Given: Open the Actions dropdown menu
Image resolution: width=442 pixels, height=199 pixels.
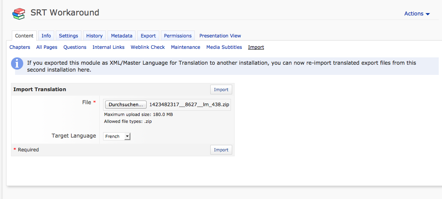Looking at the screenshot, I should [x=417, y=14].
